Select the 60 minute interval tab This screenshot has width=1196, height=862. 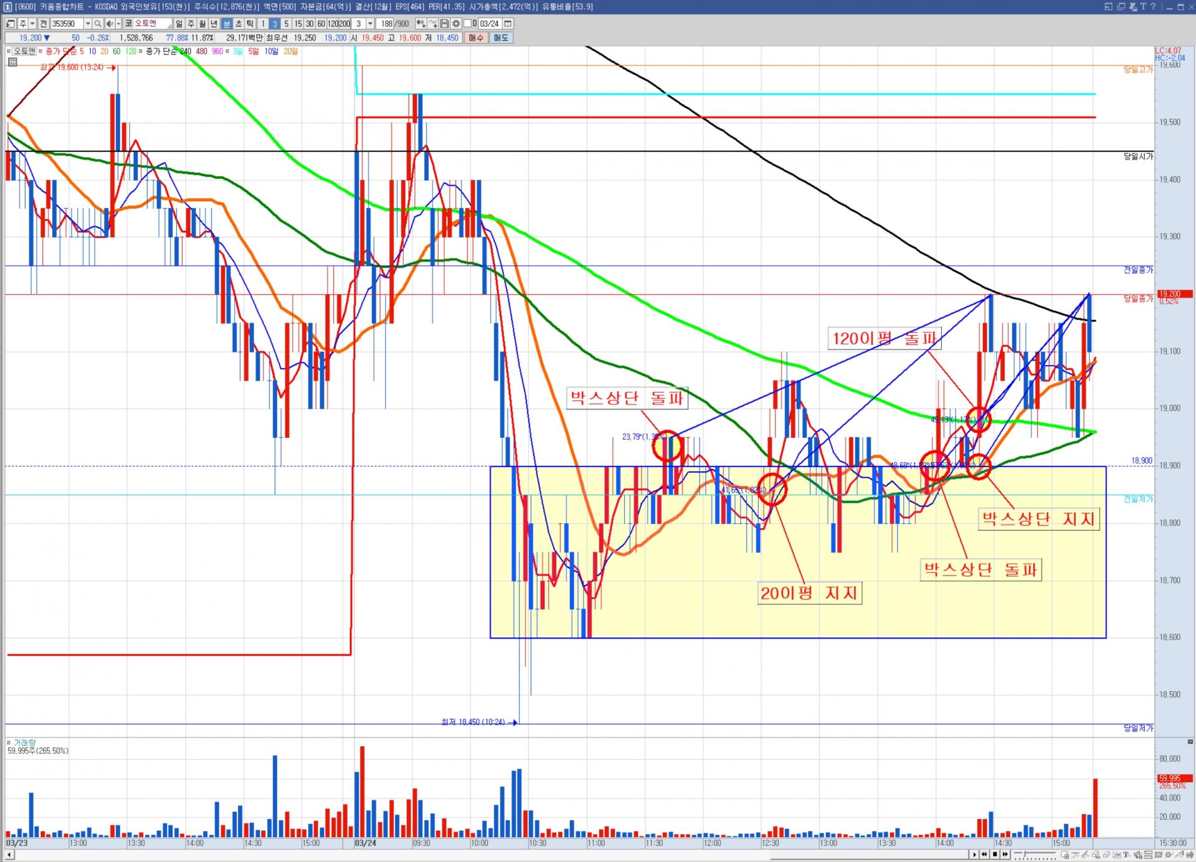pos(321,24)
